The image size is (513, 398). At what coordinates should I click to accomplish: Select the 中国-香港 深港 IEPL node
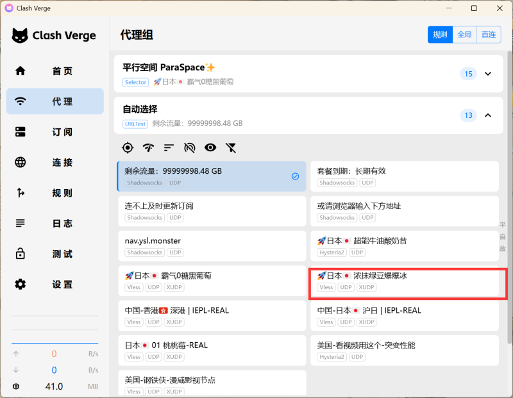coord(212,315)
